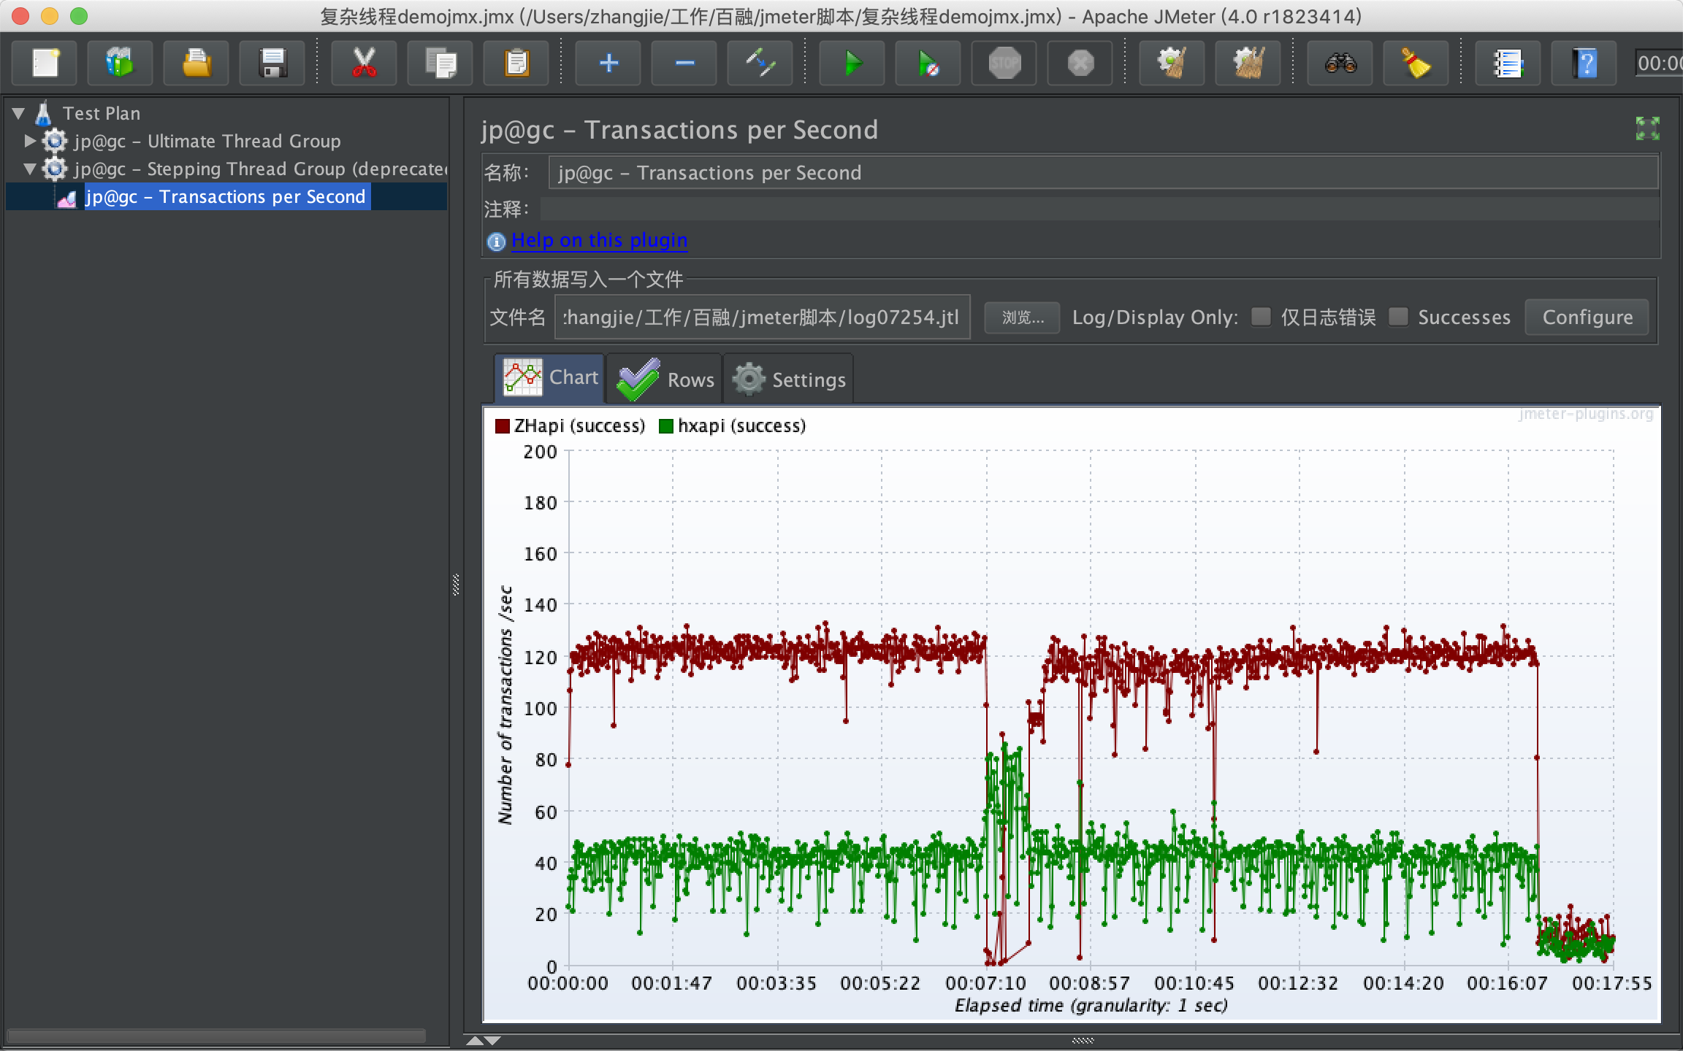This screenshot has width=1683, height=1051.
Task: Click the Clear All broom icon
Action: [x=1248, y=63]
